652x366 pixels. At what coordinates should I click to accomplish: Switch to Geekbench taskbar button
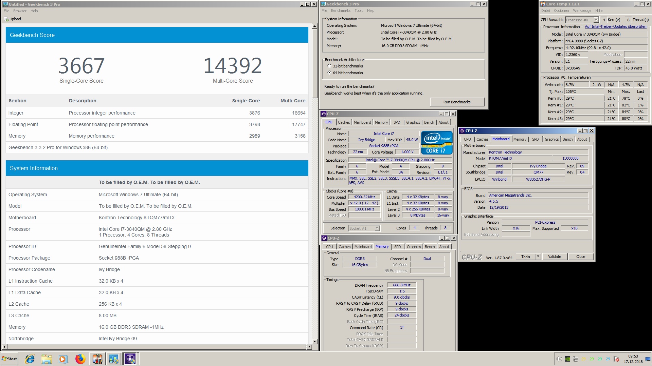pos(114,359)
